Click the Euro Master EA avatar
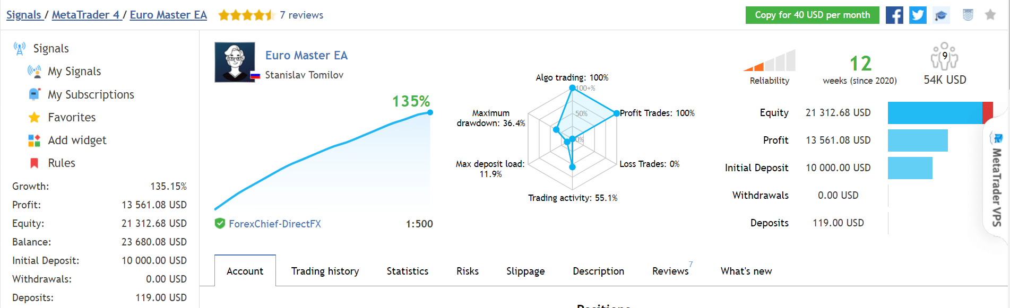The image size is (1010, 308). (235, 62)
